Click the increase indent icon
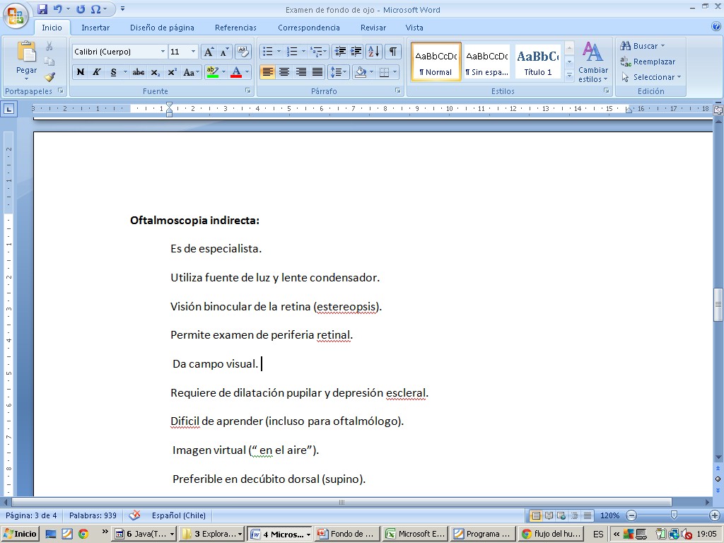The image size is (724, 543). [x=356, y=52]
